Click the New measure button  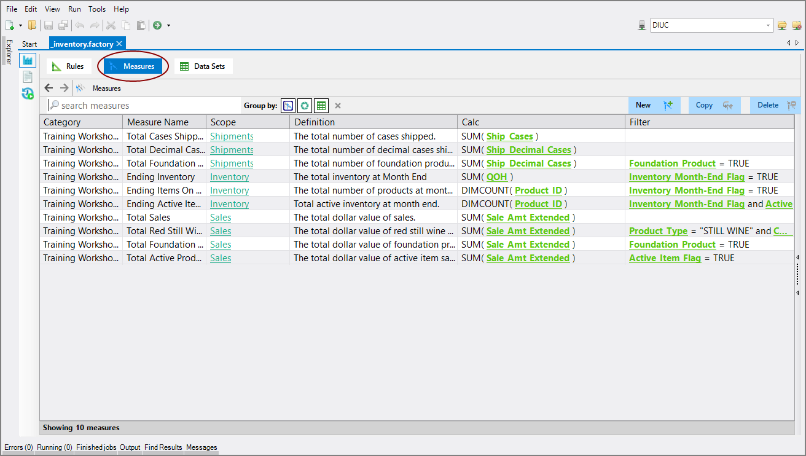(643, 105)
